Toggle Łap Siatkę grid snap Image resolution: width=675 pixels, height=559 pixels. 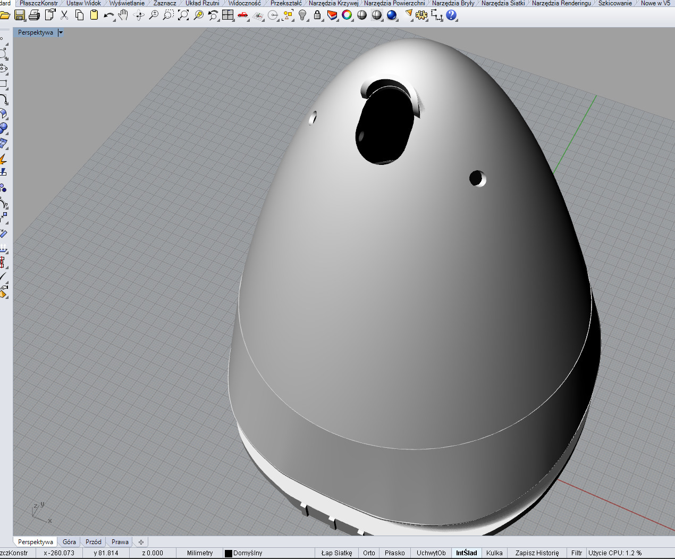336,553
